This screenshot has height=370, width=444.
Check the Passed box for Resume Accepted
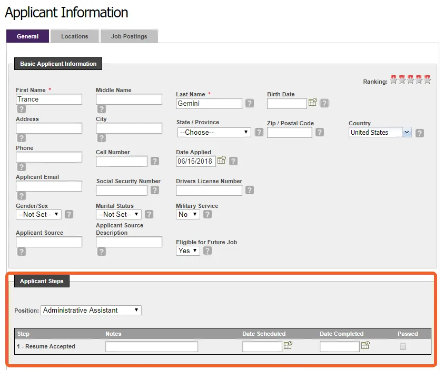click(403, 346)
